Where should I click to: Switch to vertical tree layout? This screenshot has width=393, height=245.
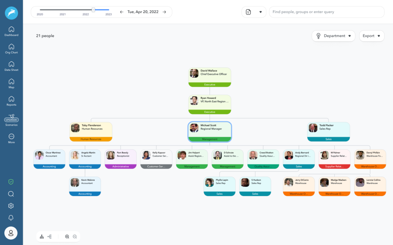coord(41,237)
